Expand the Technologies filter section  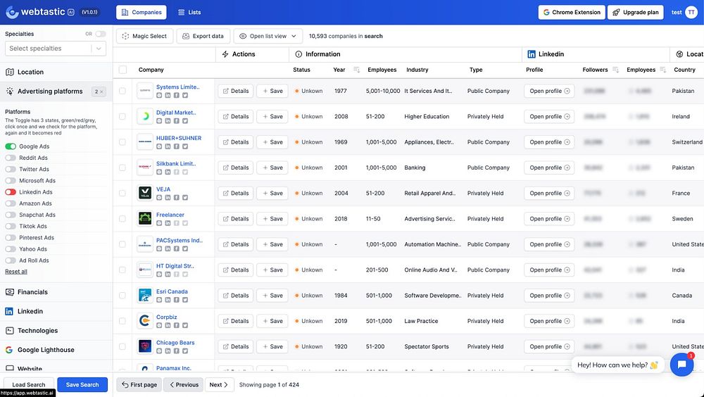[x=56, y=331]
